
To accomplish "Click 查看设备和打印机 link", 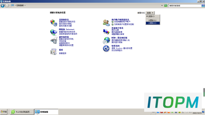I will click(66, 39).
